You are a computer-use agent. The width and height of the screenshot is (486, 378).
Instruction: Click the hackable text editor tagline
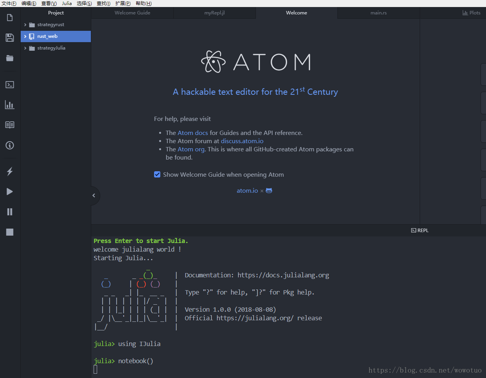255,92
